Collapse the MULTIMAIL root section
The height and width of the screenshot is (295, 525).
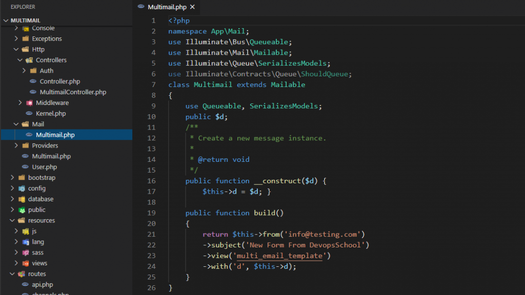tap(6, 20)
